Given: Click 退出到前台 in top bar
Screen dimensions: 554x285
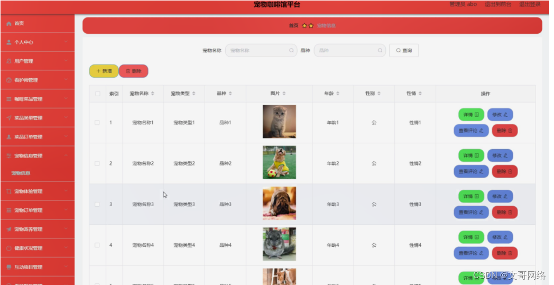Looking at the screenshot, I should point(498,4).
